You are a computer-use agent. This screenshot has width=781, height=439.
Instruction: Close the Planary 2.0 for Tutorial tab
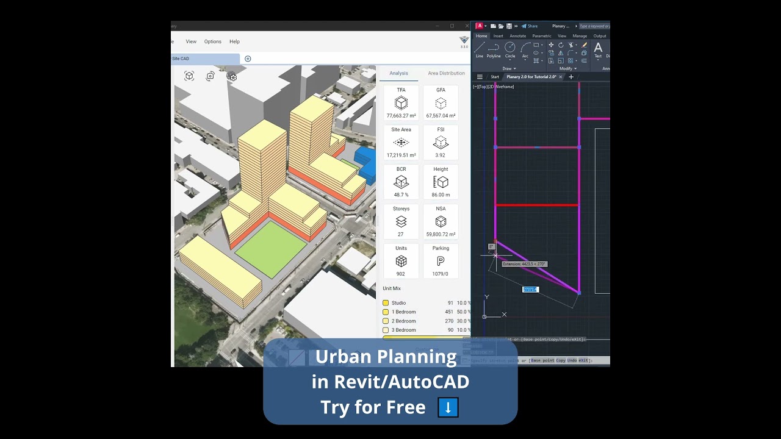click(x=560, y=77)
